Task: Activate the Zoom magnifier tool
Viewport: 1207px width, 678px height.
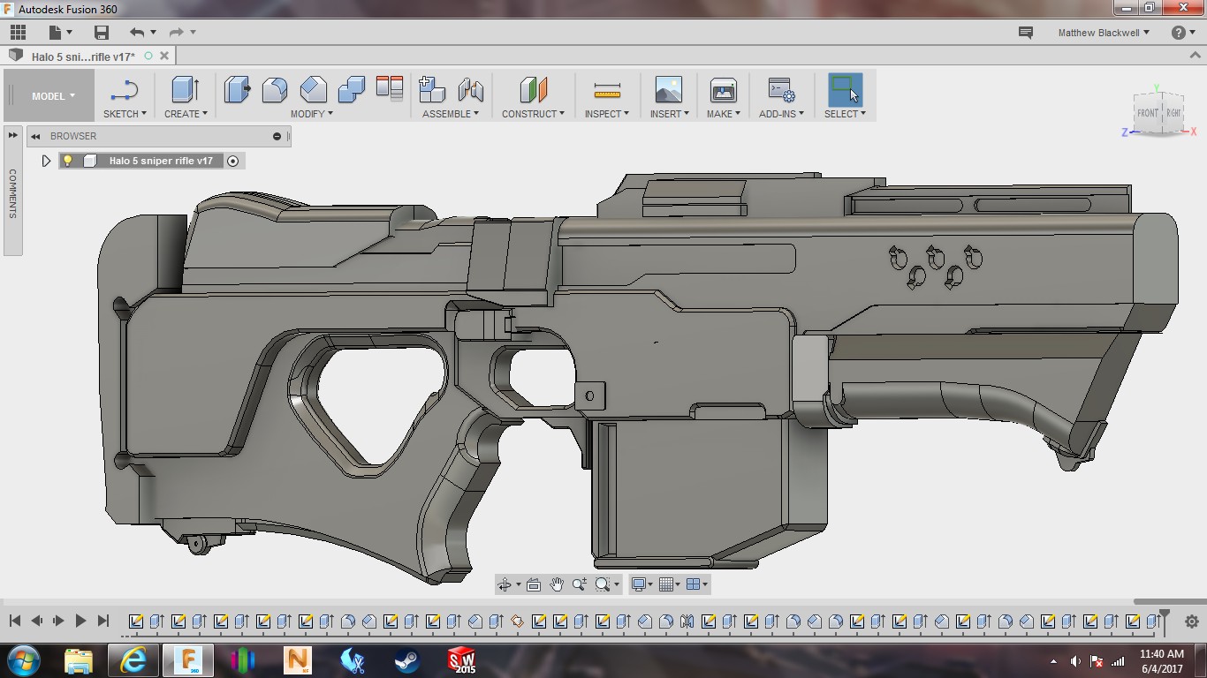Action: (580, 584)
